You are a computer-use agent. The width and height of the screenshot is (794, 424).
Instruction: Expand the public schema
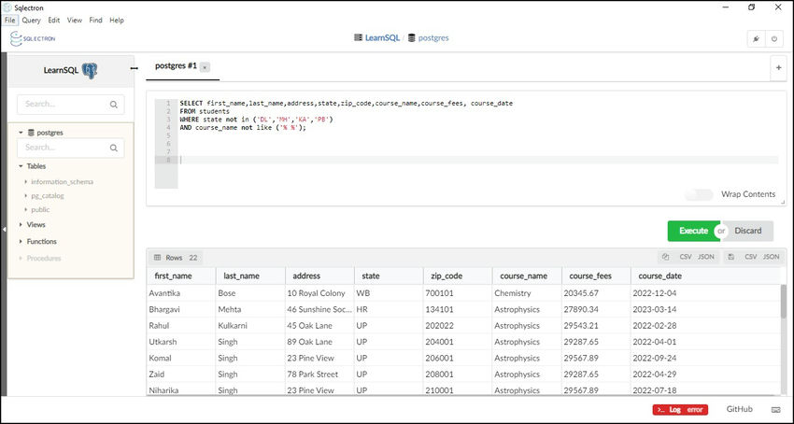25,209
